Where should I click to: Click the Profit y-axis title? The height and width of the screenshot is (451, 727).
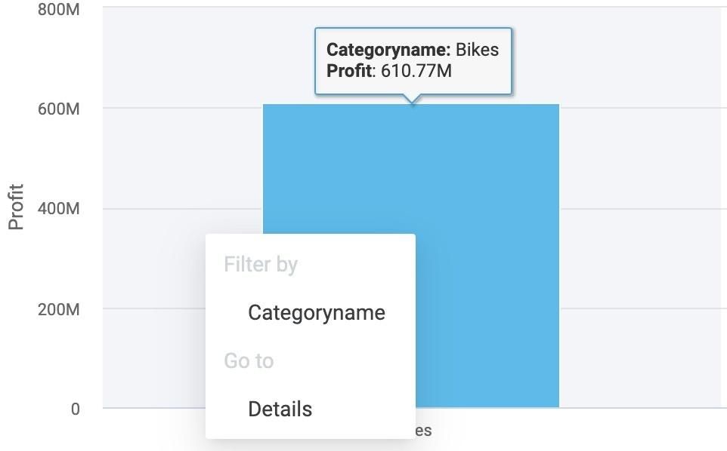click(16, 207)
